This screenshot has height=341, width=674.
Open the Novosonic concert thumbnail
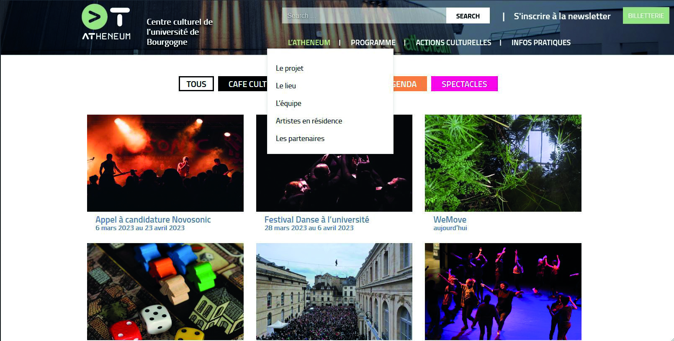pos(165,163)
